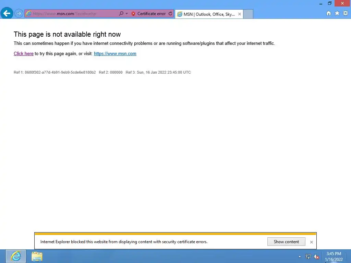Image resolution: width=351 pixels, height=263 pixels.
Task: Open a new blank tab
Action: [x=248, y=14]
